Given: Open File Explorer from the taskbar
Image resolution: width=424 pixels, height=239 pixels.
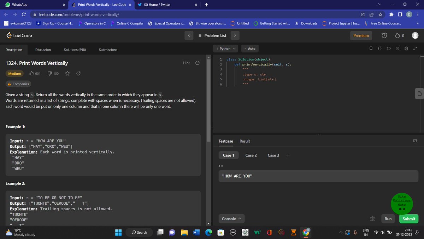Looking at the screenshot, I should click(x=184, y=232).
